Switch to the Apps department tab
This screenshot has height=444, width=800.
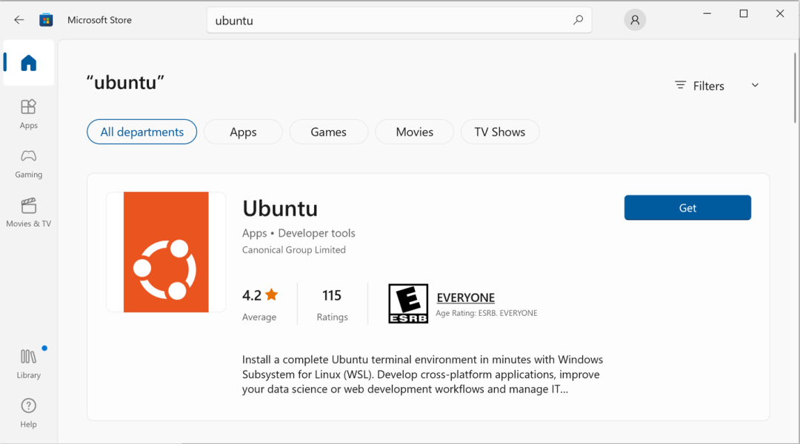tap(243, 132)
